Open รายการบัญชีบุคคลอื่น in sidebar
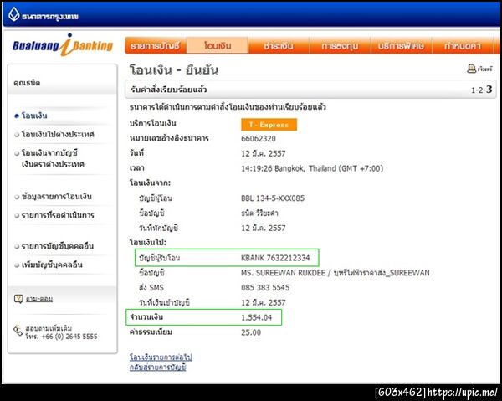Screen dimensions: 502x401 tap(58, 246)
